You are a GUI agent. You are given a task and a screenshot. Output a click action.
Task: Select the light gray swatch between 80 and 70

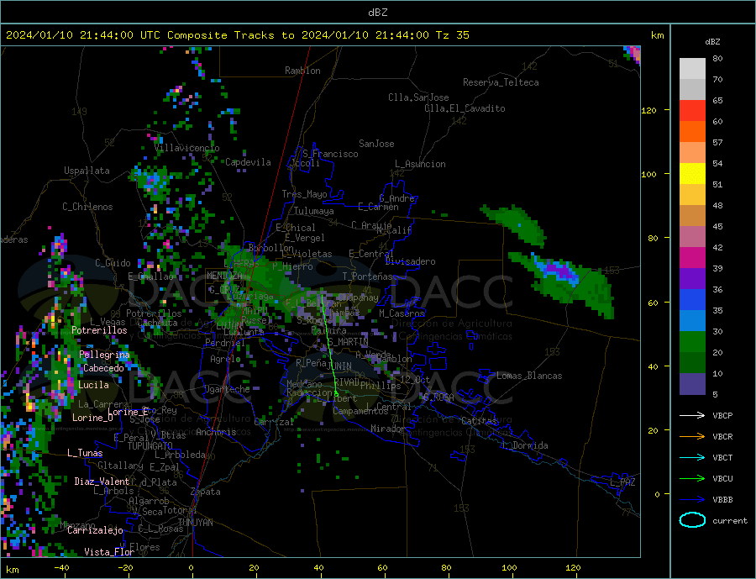coord(692,69)
